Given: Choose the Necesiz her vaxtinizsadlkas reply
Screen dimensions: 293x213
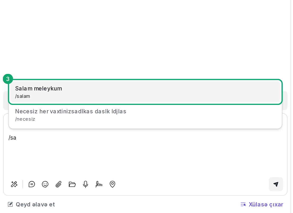Looking at the screenshot, I should (145, 115).
